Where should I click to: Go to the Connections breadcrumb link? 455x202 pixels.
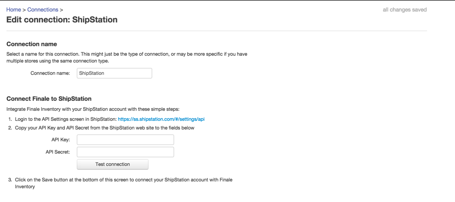point(42,10)
